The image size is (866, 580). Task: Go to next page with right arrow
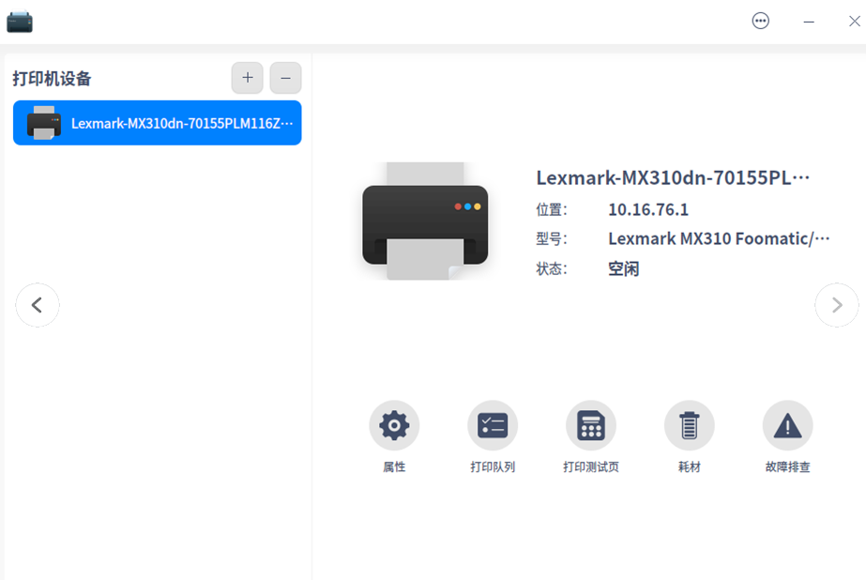[x=837, y=305]
